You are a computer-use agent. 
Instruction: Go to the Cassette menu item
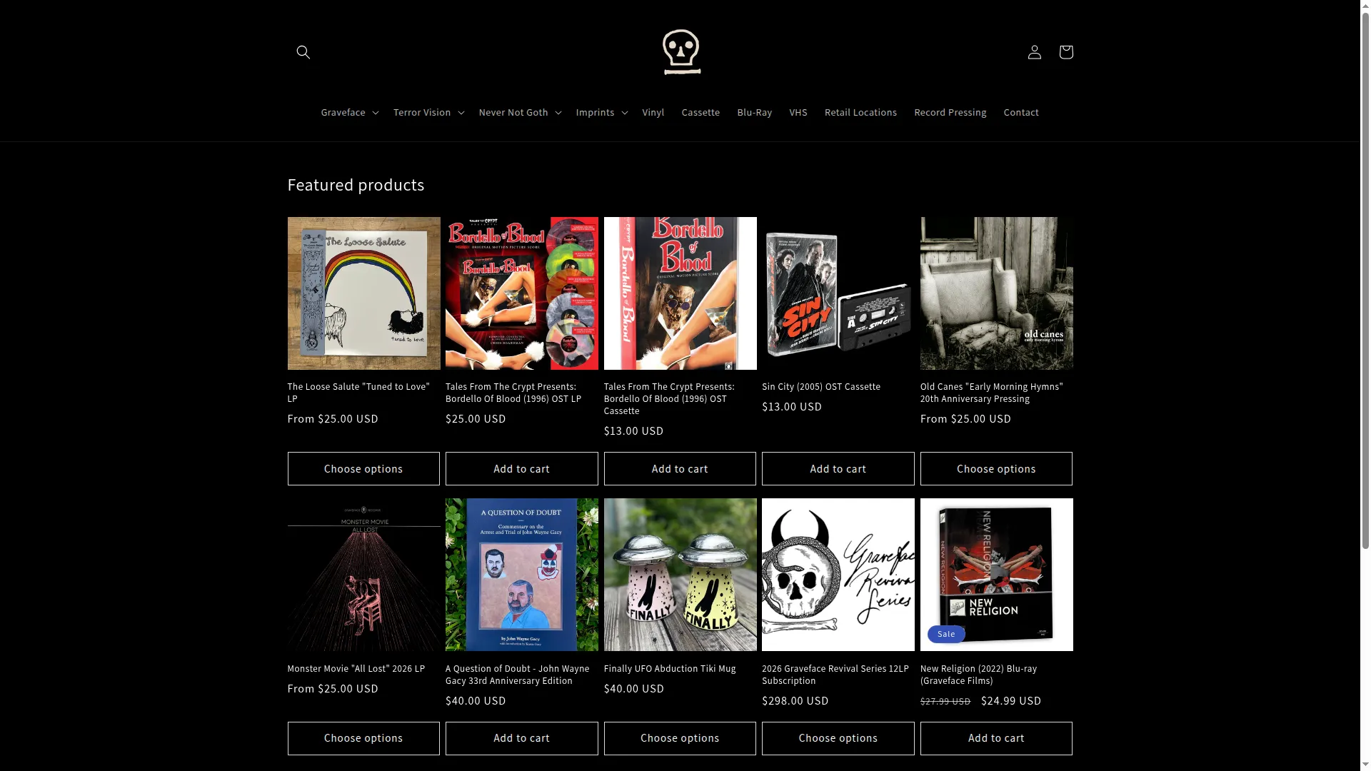[x=700, y=112]
